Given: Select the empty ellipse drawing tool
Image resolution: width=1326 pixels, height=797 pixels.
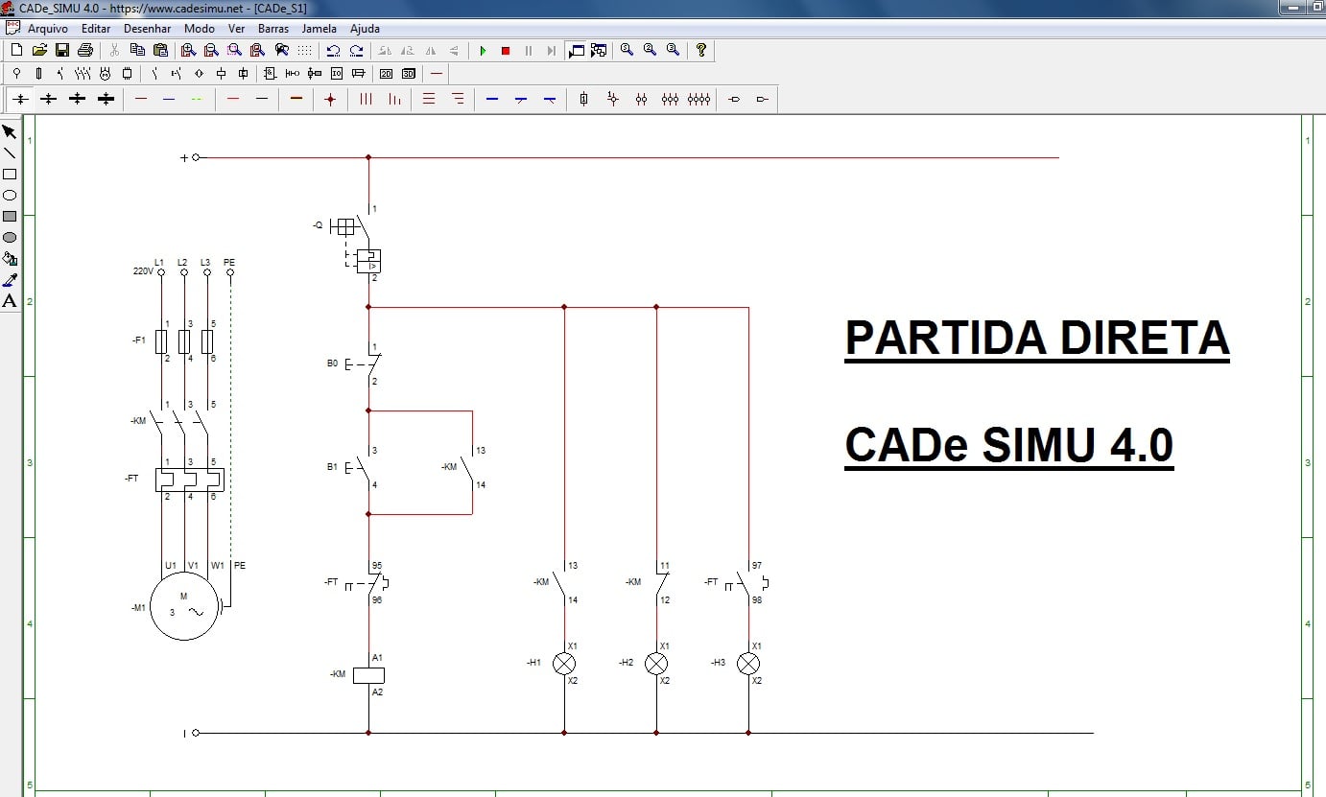Looking at the screenshot, I should tap(10, 195).
